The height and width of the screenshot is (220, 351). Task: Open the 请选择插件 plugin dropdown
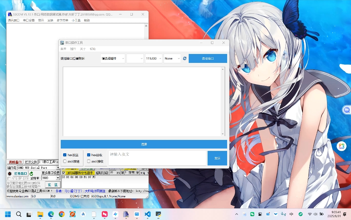click(x=113, y=58)
